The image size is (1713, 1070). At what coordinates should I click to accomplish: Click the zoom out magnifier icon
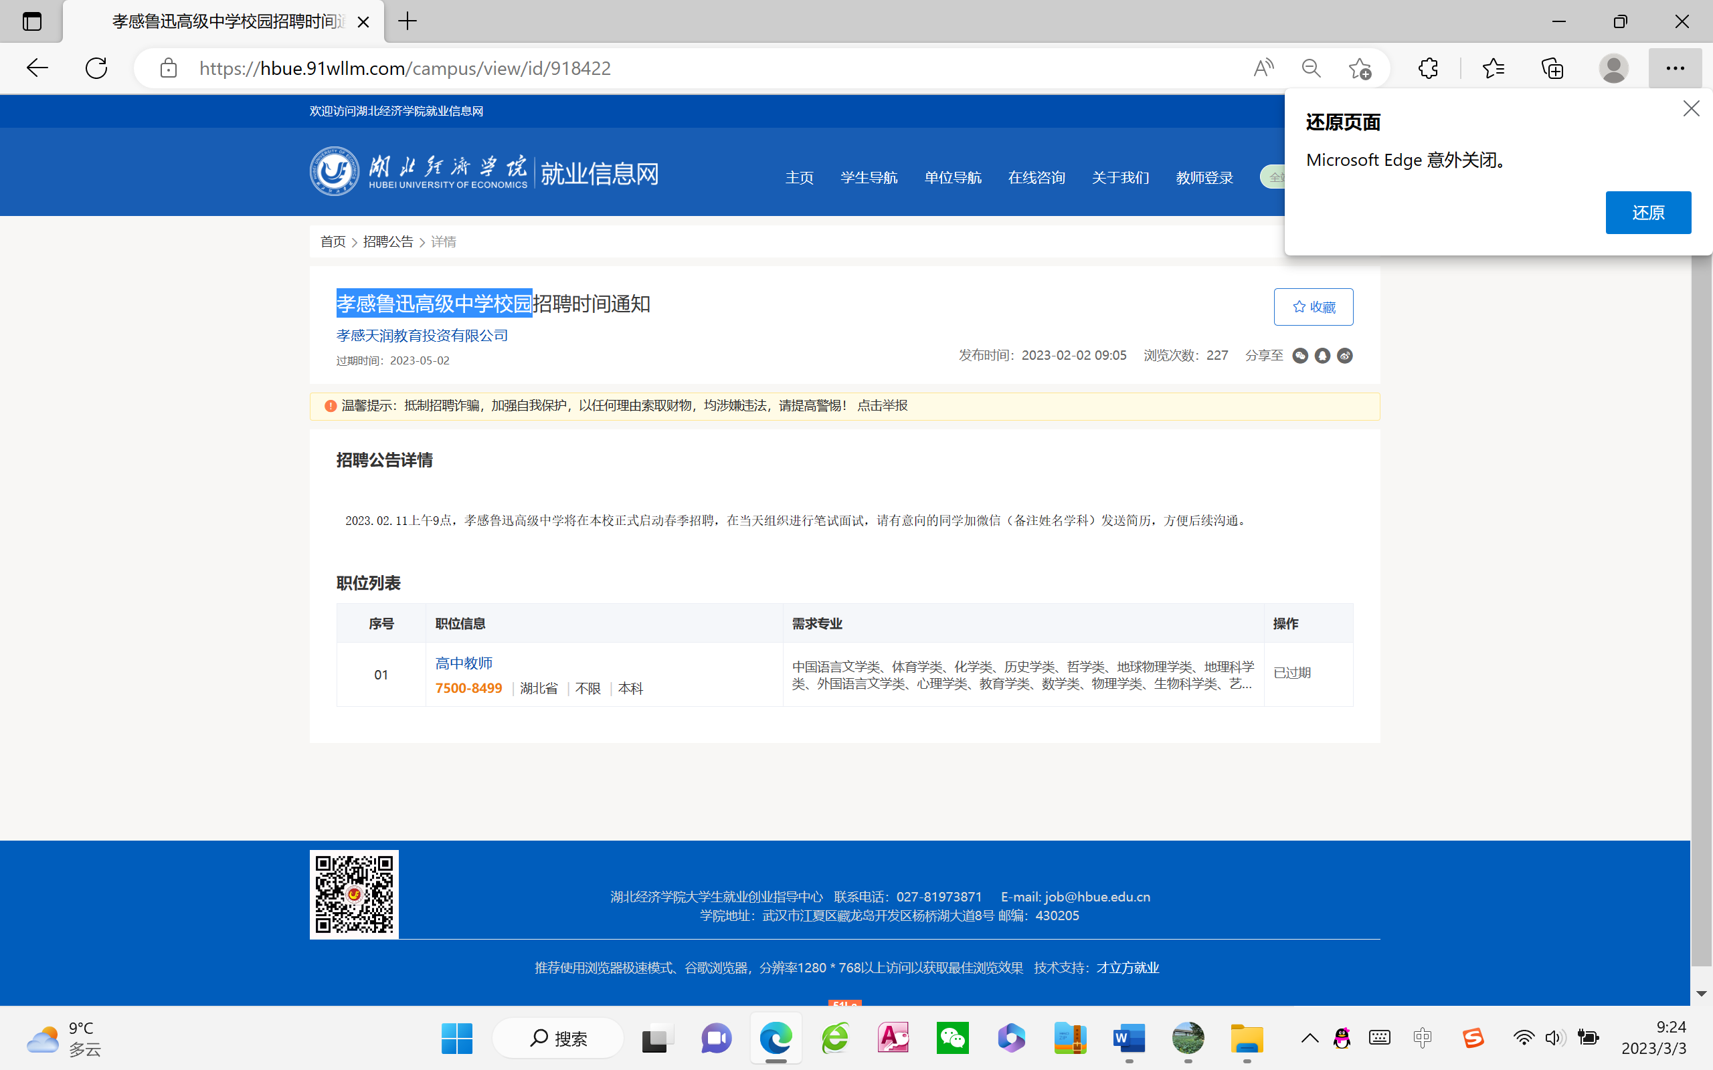[1311, 68]
